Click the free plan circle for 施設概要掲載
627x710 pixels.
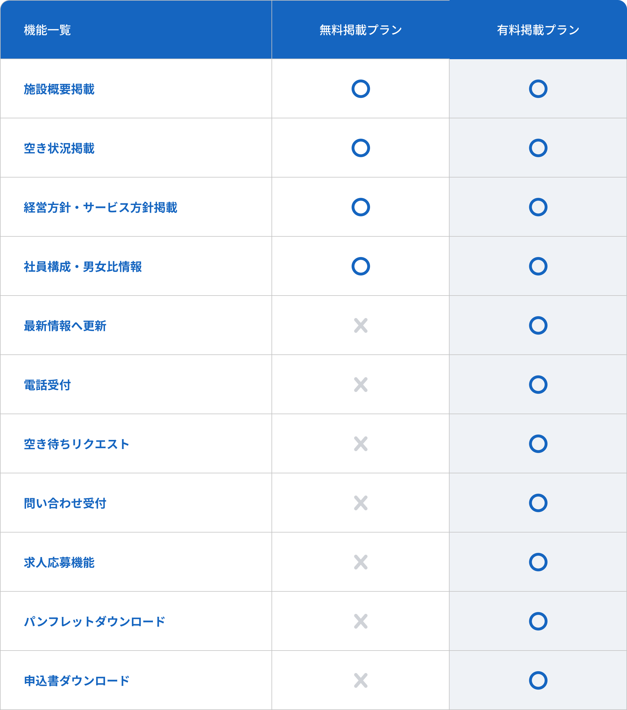tap(360, 89)
